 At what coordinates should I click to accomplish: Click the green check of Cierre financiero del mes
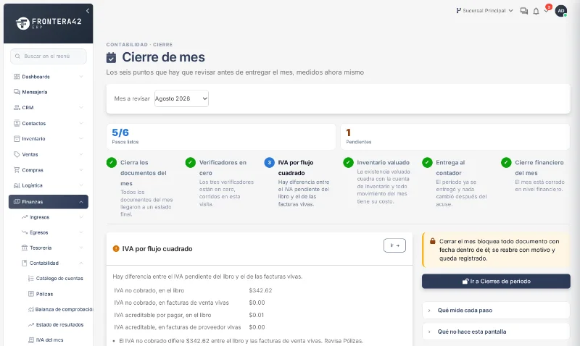point(506,162)
